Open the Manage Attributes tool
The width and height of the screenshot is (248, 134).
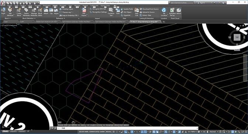pyautogui.click(x=34, y=12)
